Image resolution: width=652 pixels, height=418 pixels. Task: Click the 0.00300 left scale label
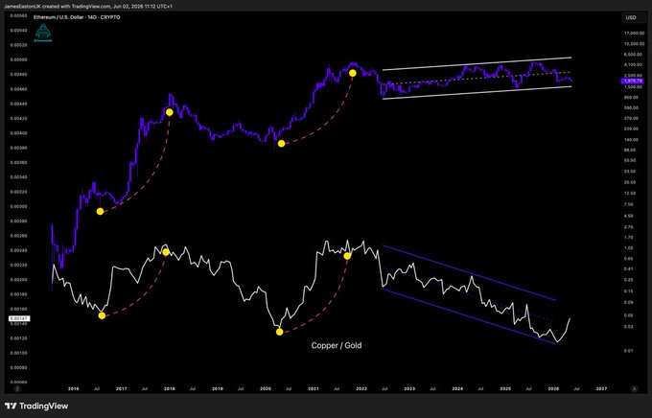pos(19,207)
